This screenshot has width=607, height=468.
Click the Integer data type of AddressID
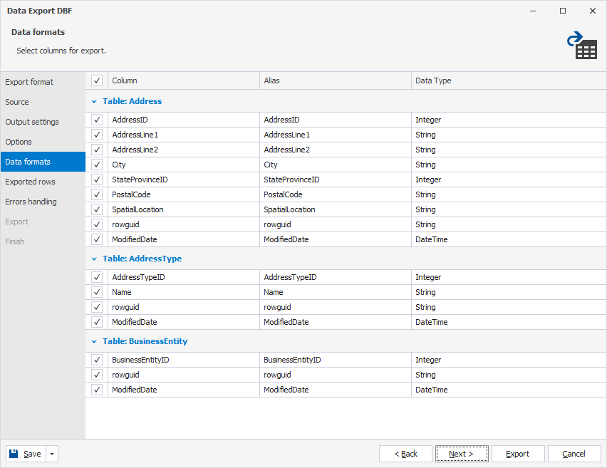point(509,120)
